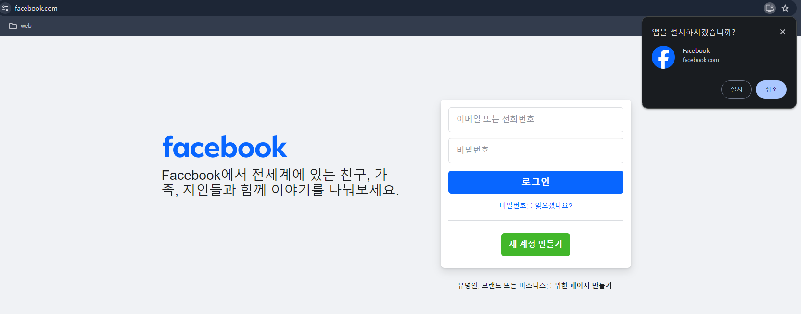Click the site information icon in address bar
The width and height of the screenshot is (801, 314).
pos(5,8)
